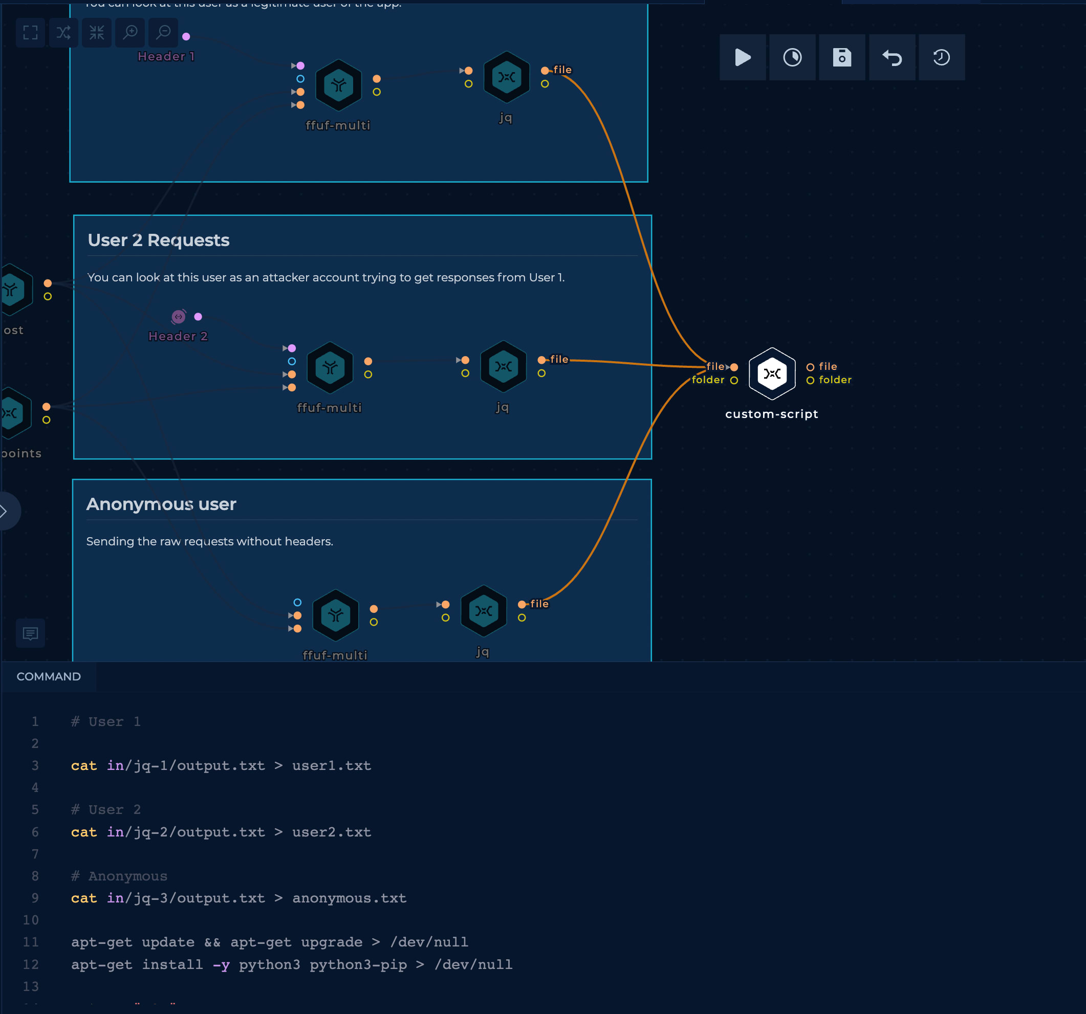Image resolution: width=1086 pixels, height=1014 pixels.
Task: Click the Header 2 input node icon
Action: [x=179, y=317]
